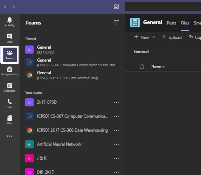Open Chat in the sidebar
This screenshot has height=175, width=201.
(x=9, y=38)
